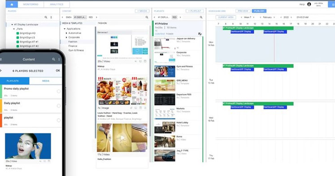Collapse the _Paris tree node
Viewport: 335px width, 176px height.
click(x=14, y=29)
